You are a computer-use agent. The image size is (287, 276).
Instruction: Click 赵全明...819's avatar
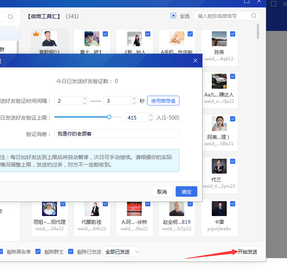[177, 209]
